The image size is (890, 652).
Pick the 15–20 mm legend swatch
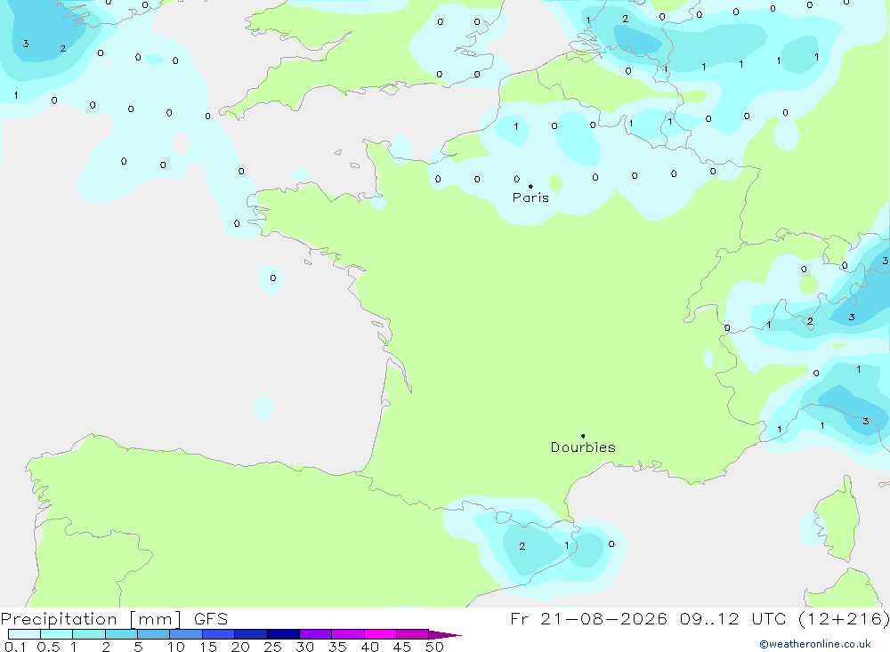click(219, 634)
